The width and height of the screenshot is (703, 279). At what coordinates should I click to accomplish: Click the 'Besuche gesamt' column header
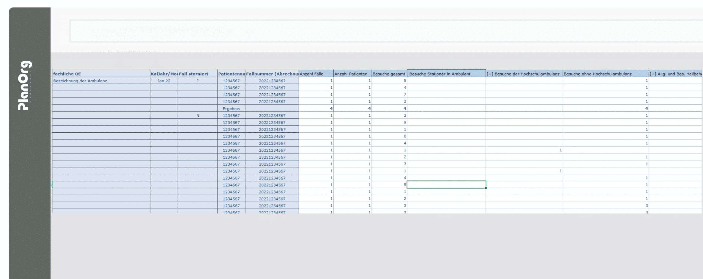click(x=389, y=74)
